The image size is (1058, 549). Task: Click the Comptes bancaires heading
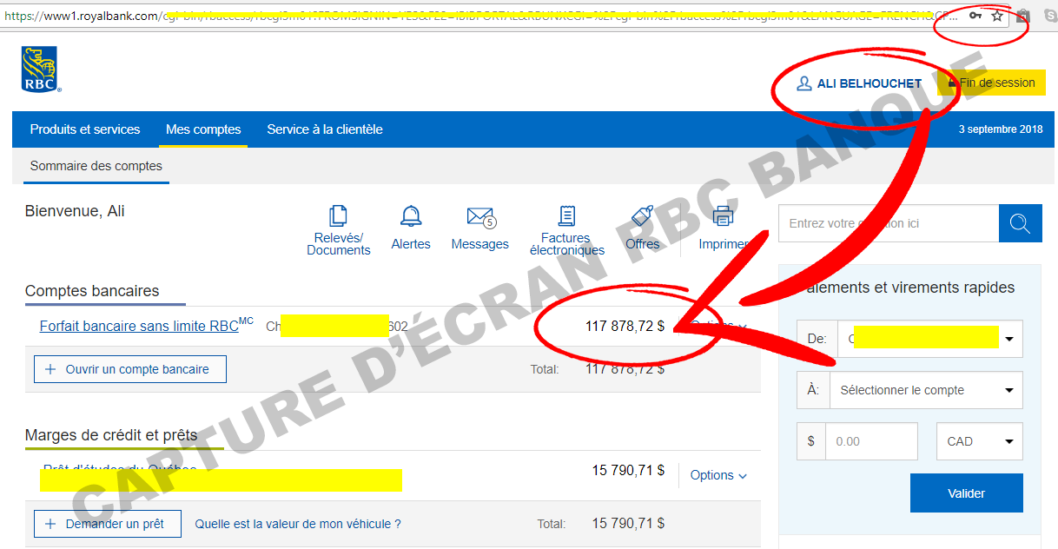(92, 291)
